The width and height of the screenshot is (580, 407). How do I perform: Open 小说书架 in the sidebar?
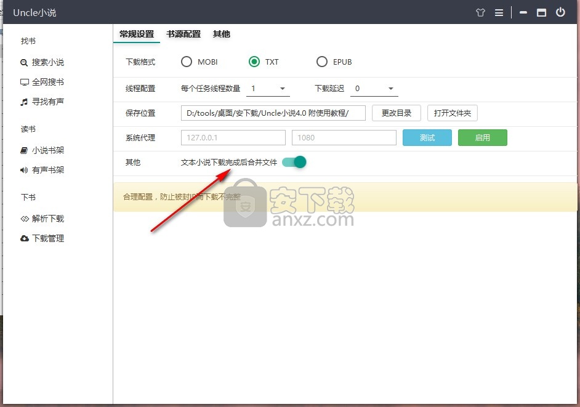coord(47,150)
